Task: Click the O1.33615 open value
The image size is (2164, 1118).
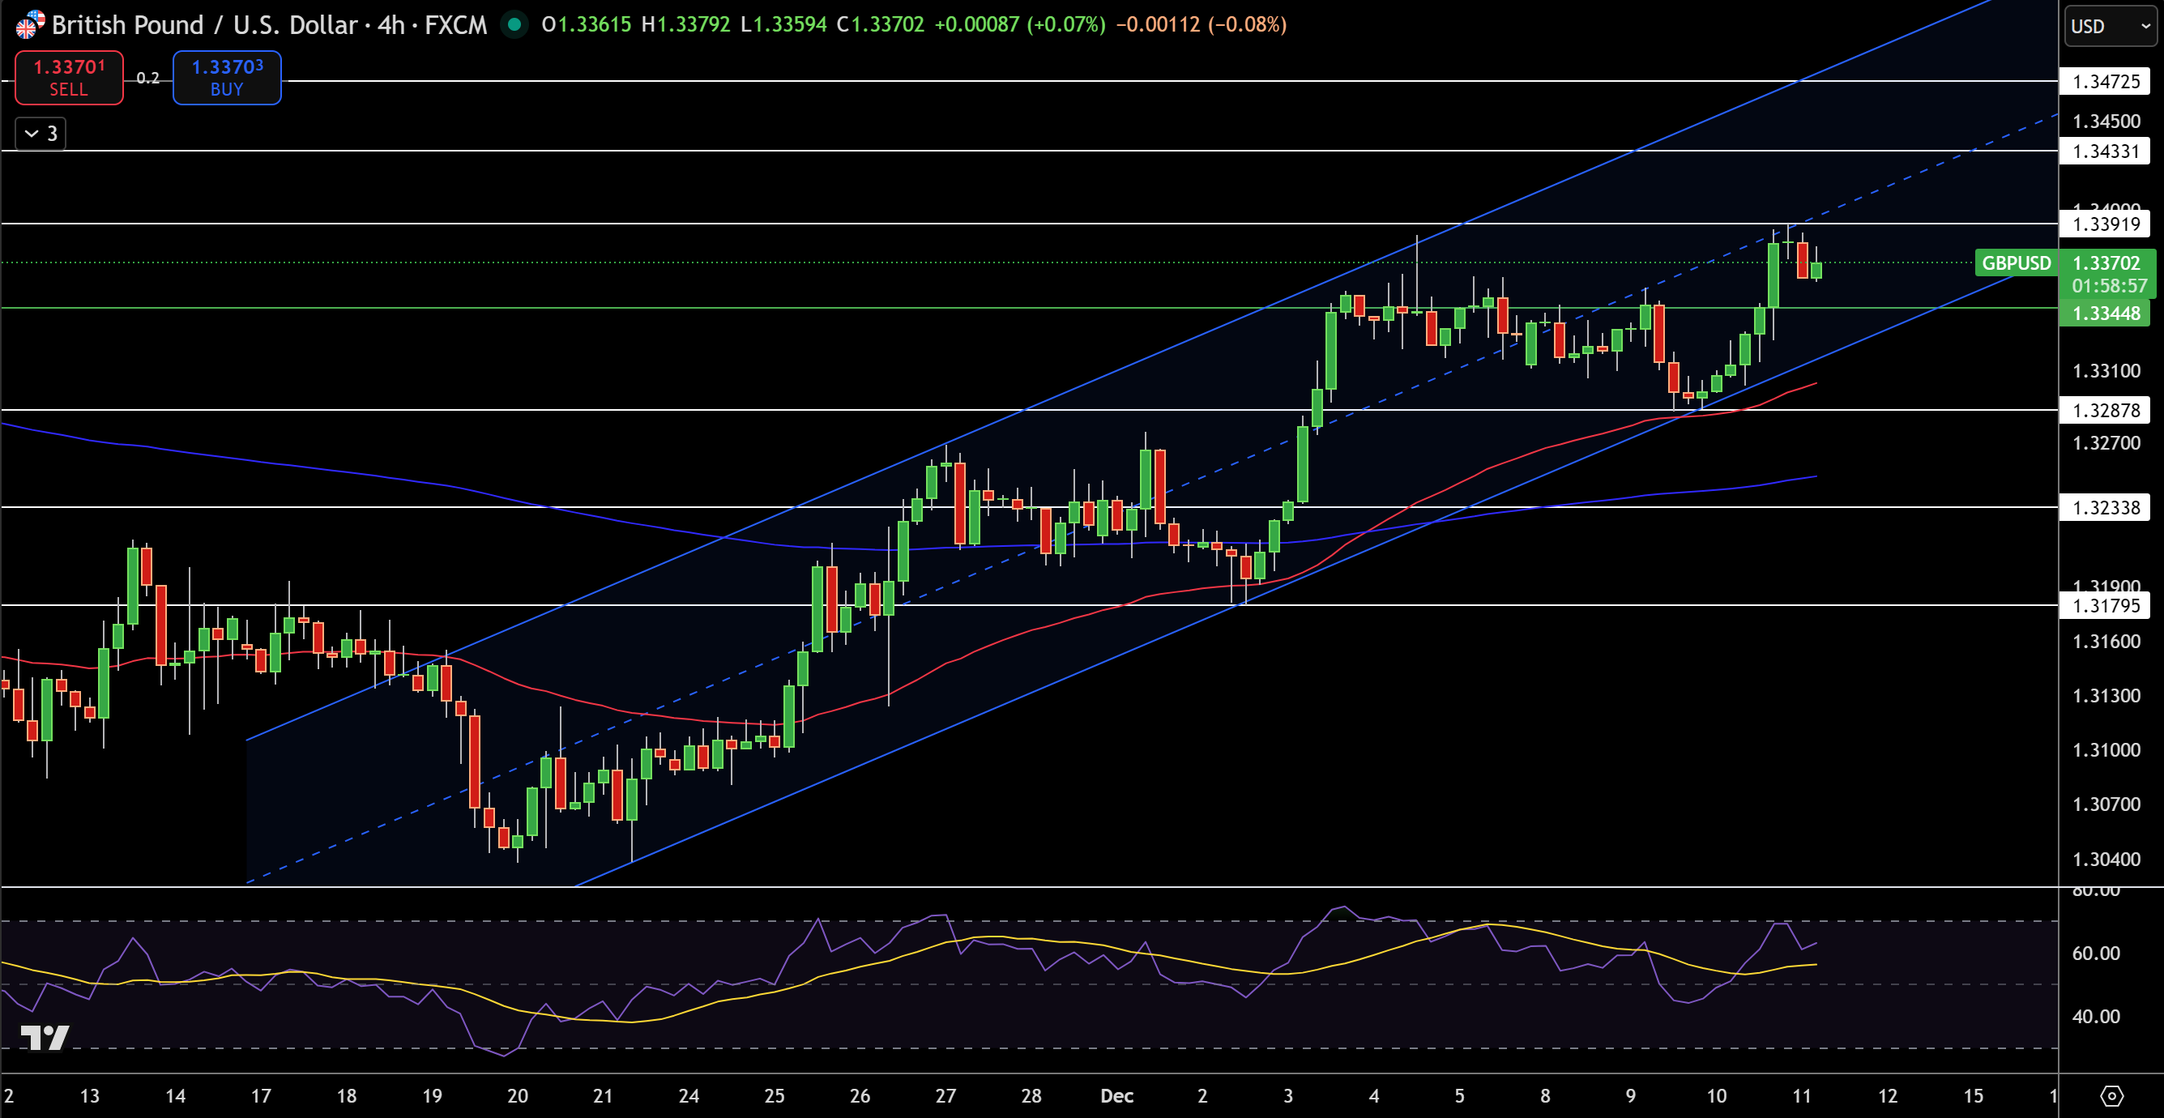Action: click(587, 24)
